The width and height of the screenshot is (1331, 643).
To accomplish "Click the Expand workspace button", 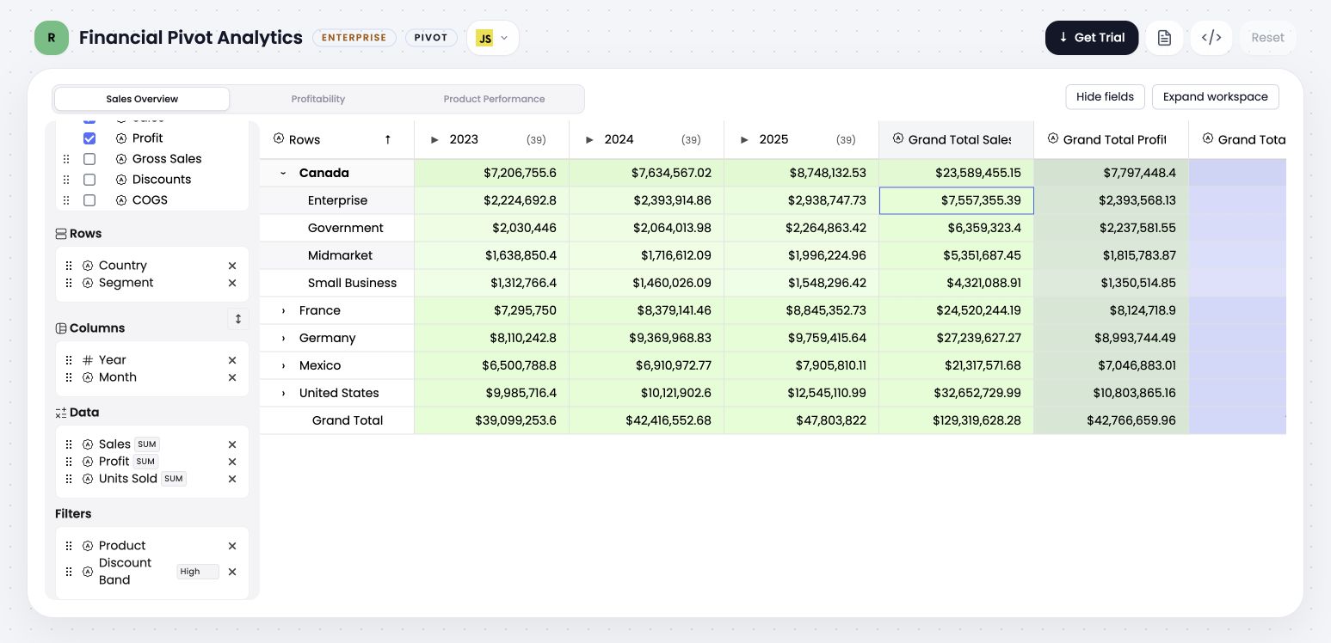I will pyautogui.click(x=1216, y=97).
